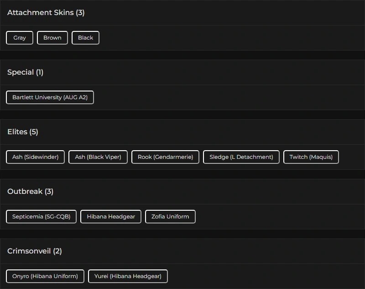Choose the Zofia Uniform tag
365x289 pixels.
coord(170,217)
